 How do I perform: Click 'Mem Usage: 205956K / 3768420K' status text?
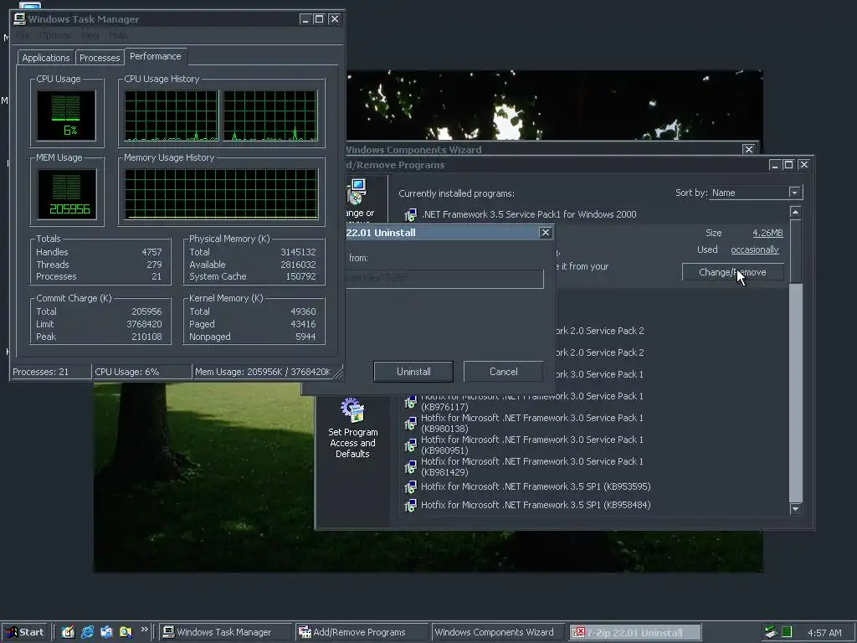tap(262, 372)
